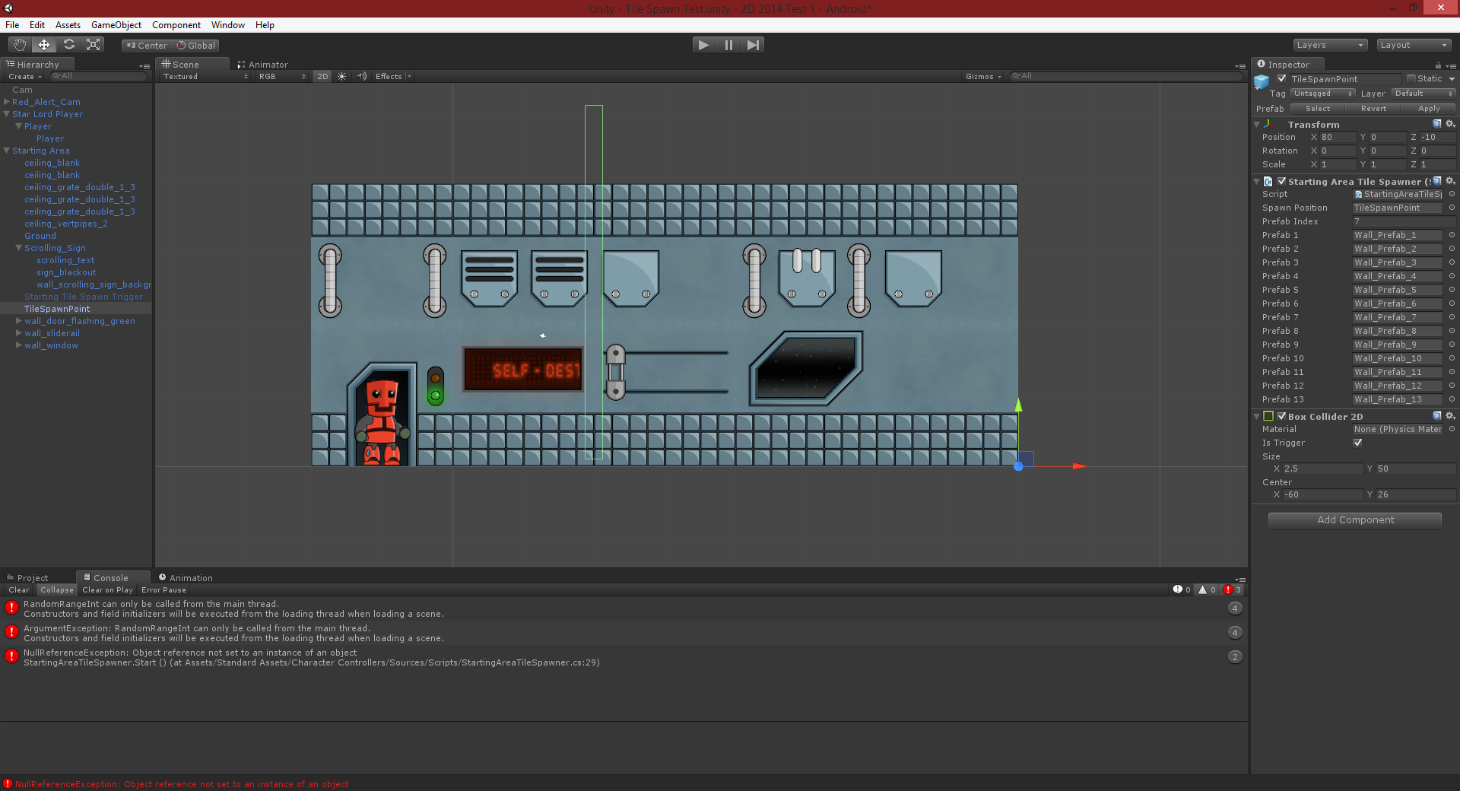This screenshot has width=1460, height=791.
Task: Open Box Collider 2D gear menu
Action: click(x=1450, y=416)
